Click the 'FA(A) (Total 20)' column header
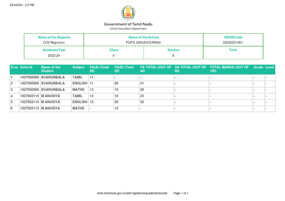This screenshot has height=201, width=285. click(x=99, y=69)
